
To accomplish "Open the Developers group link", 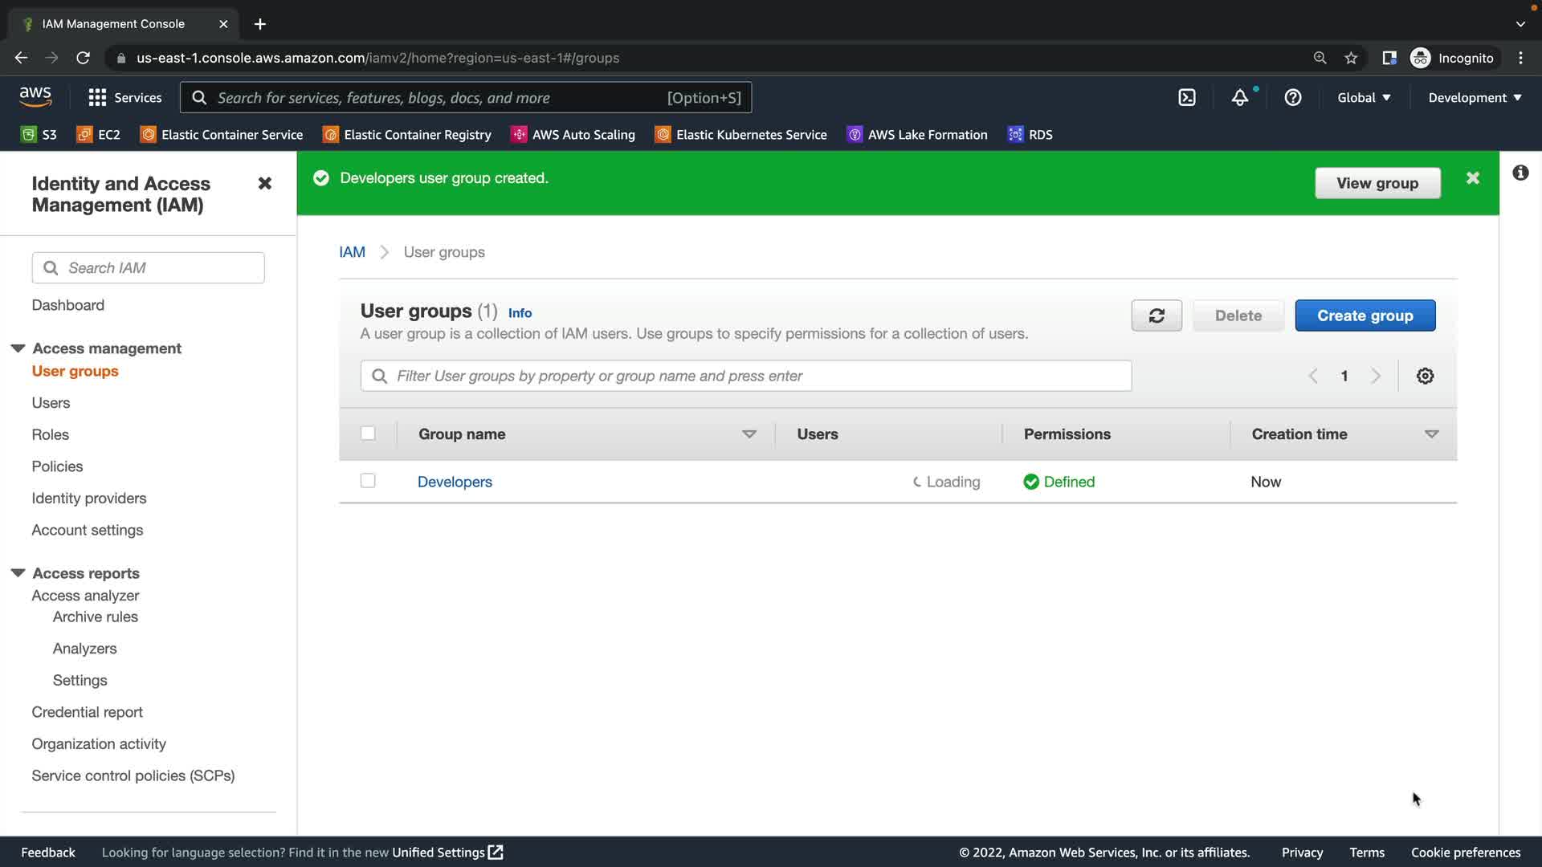I will 455,482.
